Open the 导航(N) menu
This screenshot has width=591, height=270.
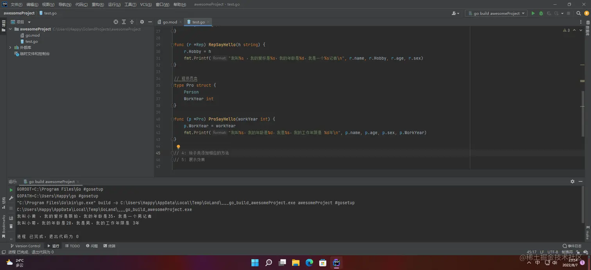click(65, 4)
